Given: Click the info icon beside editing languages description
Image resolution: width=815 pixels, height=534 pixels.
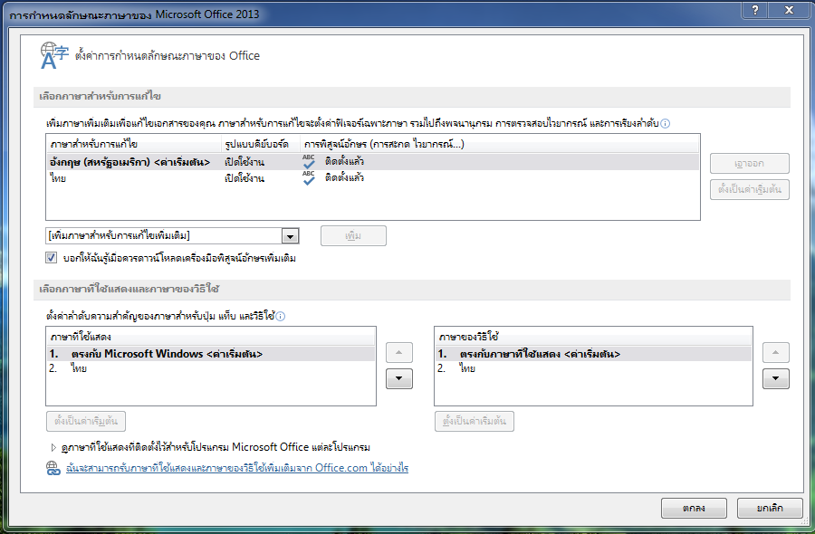Looking at the screenshot, I should tap(665, 124).
